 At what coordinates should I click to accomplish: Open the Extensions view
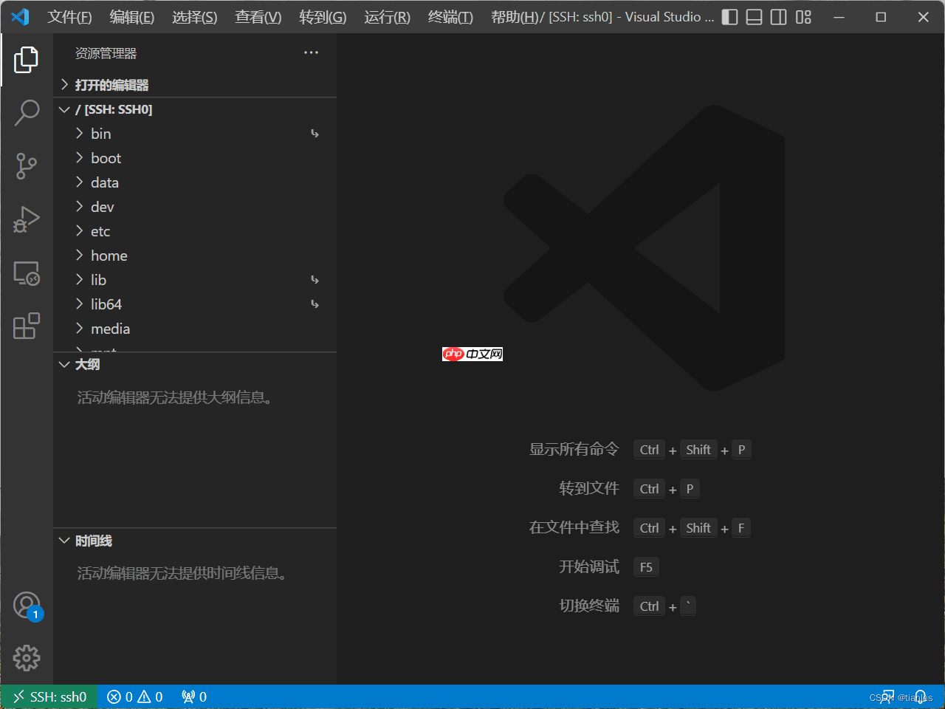(x=27, y=326)
